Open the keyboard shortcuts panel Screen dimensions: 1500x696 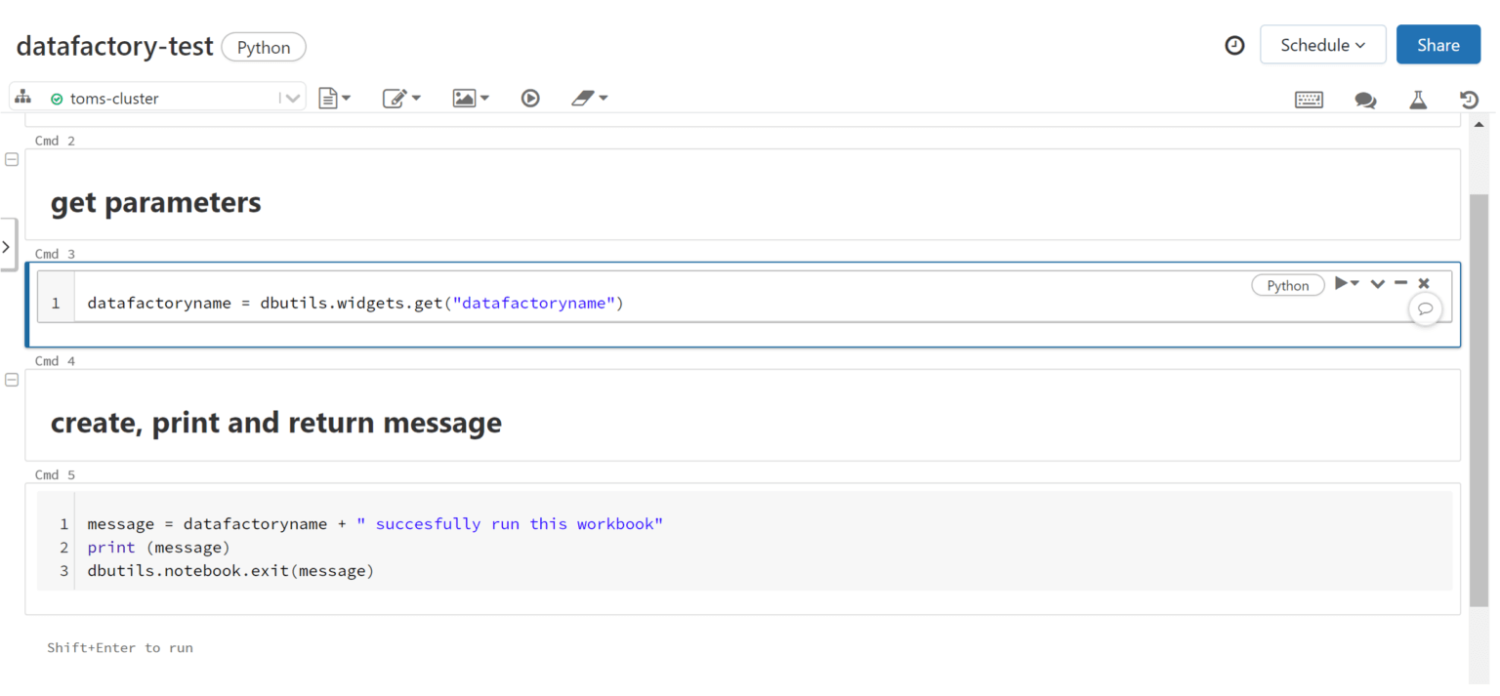click(x=1309, y=99)
